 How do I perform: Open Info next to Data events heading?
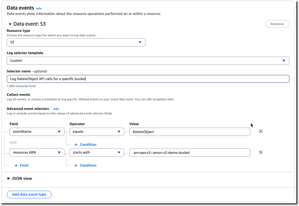pos(39,8)
